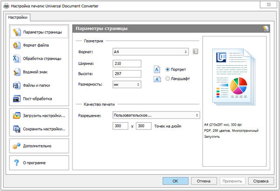Image resolution: width=280 pixels, height=191 pixels.
Task: Click the Дополнительно button
Action: point(39,146)
